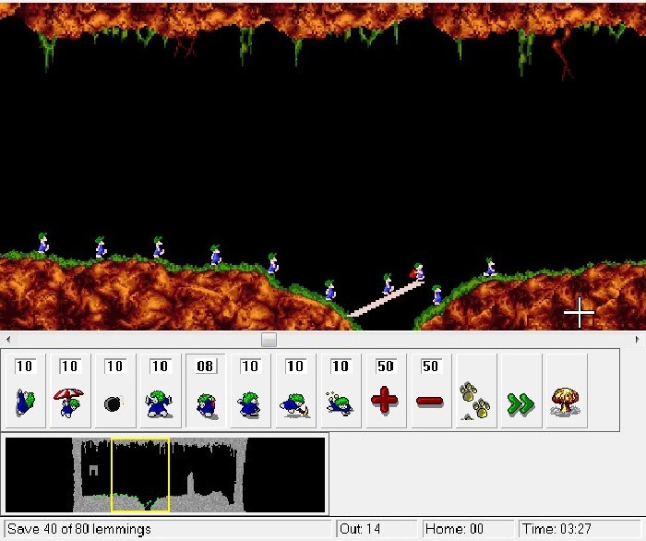Image resolution: width=646 pixels, height=541 pixels.
Task: Click the leftmost walking lemming
Action: pos(42,244)
